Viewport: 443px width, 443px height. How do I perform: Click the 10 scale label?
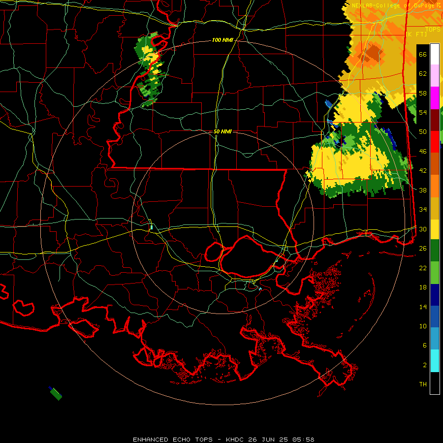[423, 326]
